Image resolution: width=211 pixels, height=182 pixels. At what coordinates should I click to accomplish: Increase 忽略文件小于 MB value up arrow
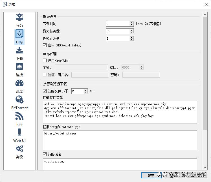pyautogui.click(x=86, y=90)
